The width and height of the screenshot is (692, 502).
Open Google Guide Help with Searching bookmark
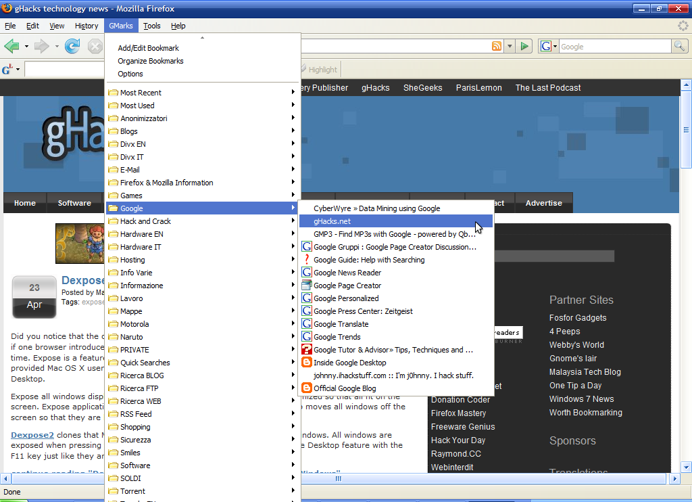(396, 260)
